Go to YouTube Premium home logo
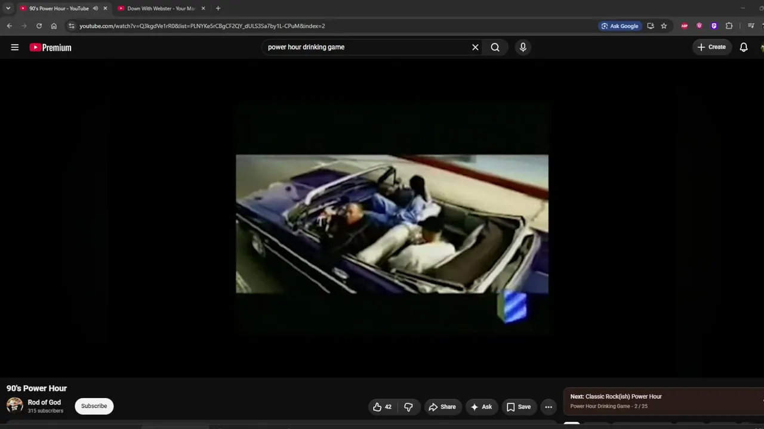 pos(50,48)
